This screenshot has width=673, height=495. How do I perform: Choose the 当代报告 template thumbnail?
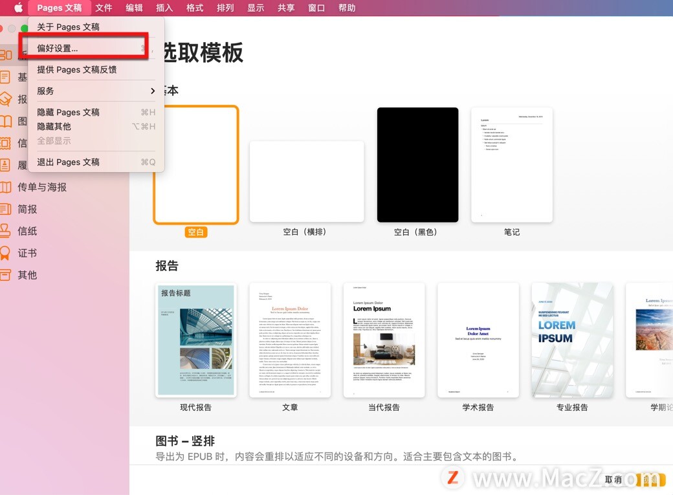click(384, 340)
